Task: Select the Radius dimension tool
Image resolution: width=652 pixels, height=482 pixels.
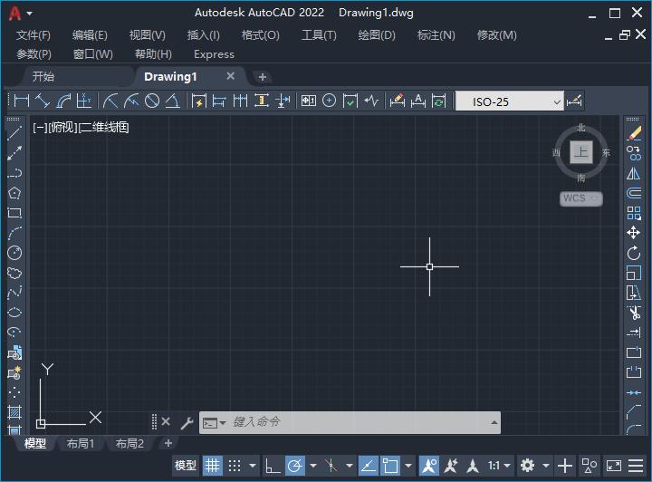Action: pos(110,101)
